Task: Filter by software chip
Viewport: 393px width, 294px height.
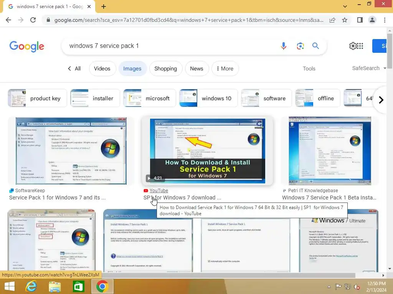Action: click(x=266, y=98)
